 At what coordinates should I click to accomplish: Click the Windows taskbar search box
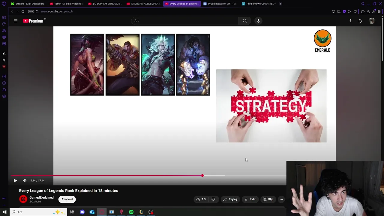point(38,212)
